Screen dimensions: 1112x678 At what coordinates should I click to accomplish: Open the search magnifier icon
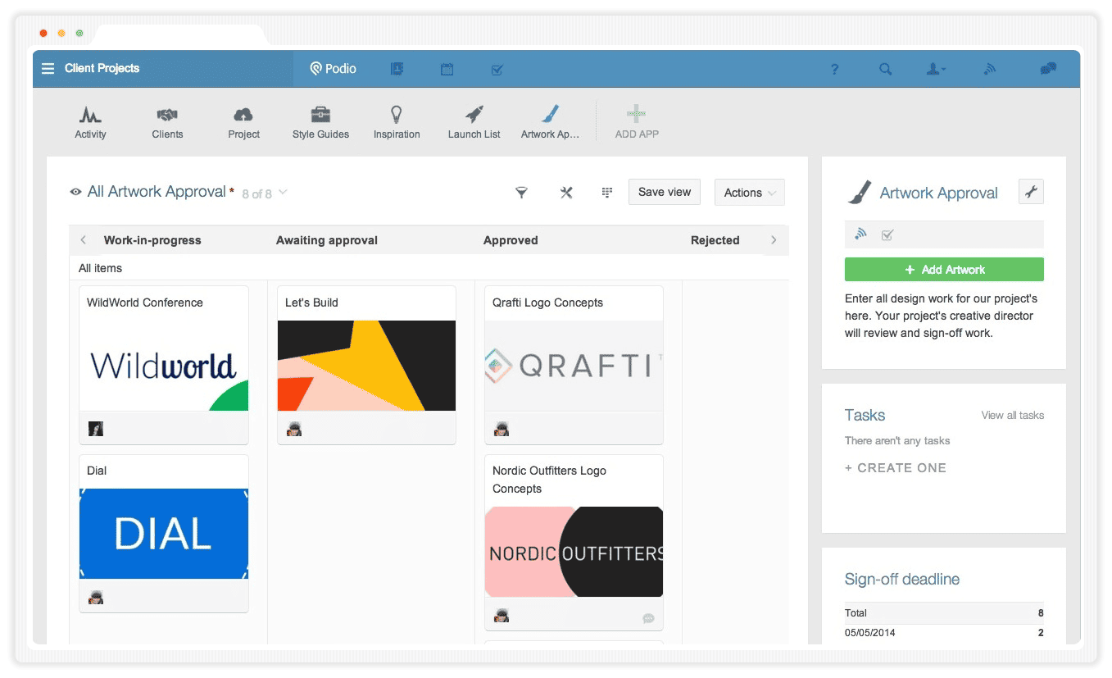[x=886, y=70]
